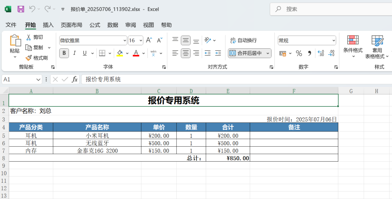Toggle Bold formatting

[64, 53]
